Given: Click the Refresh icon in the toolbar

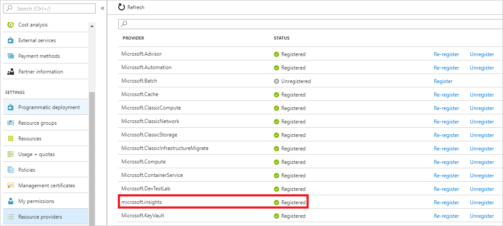Looking at the screenshot, I should click(x=121, y=7).
